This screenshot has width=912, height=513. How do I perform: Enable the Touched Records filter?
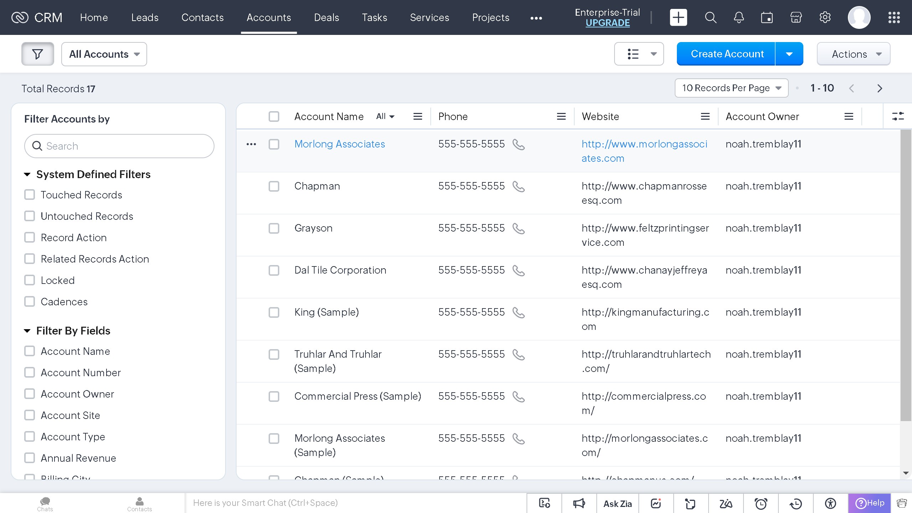pyautogui.click(x=30, y=195)
